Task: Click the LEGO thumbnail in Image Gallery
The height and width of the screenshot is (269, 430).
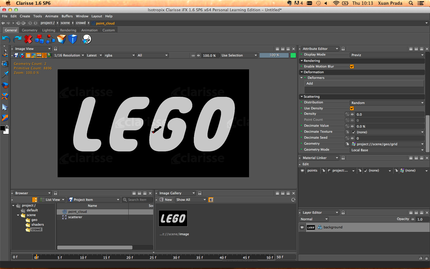Action: [x=173, y=218]
